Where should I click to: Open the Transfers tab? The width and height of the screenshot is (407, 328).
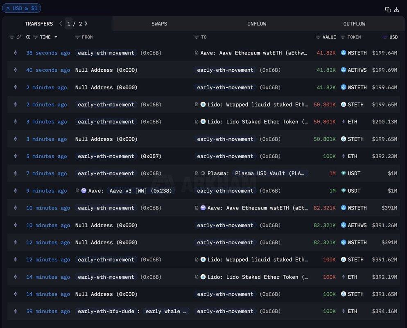coord(38,24)
